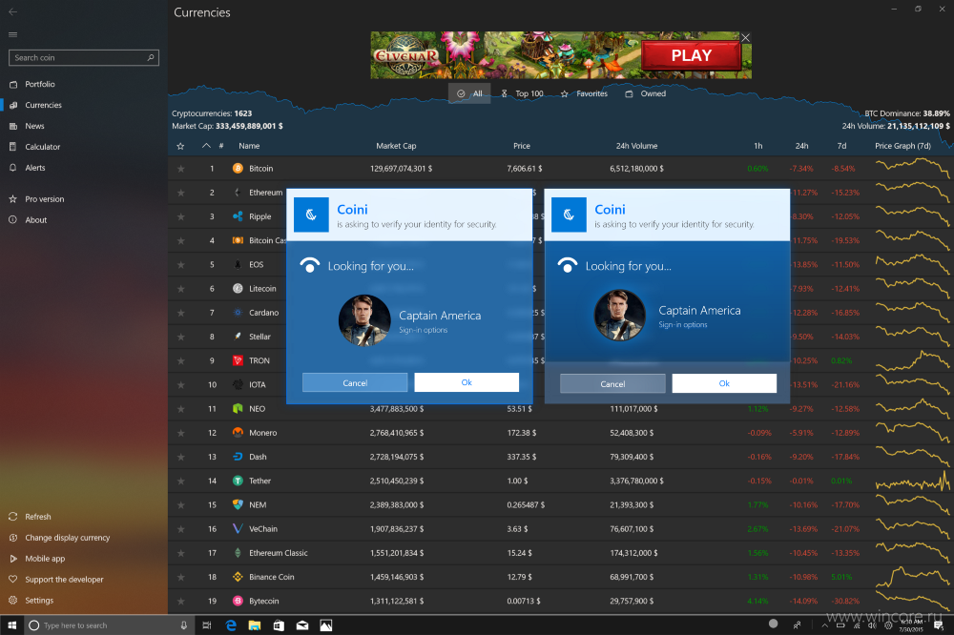Sort by the star column header
This screenshot has width=954, height=635.
(180, 146)
